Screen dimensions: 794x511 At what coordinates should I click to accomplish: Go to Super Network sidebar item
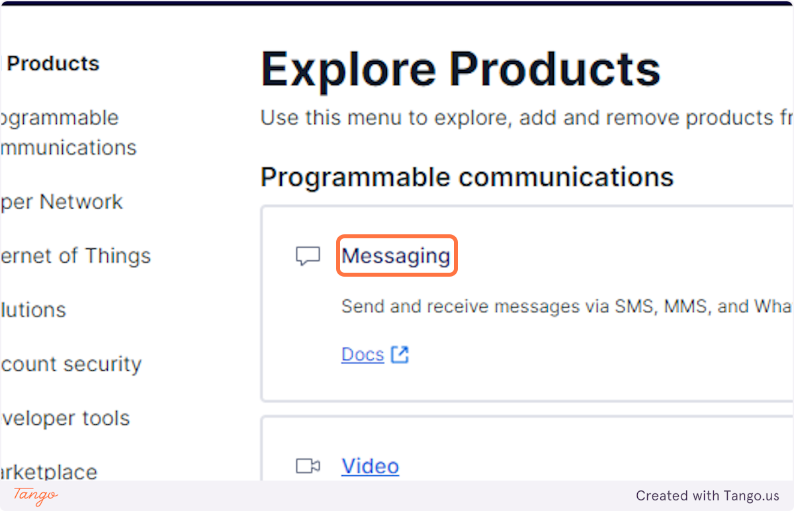tap(62, 202)
